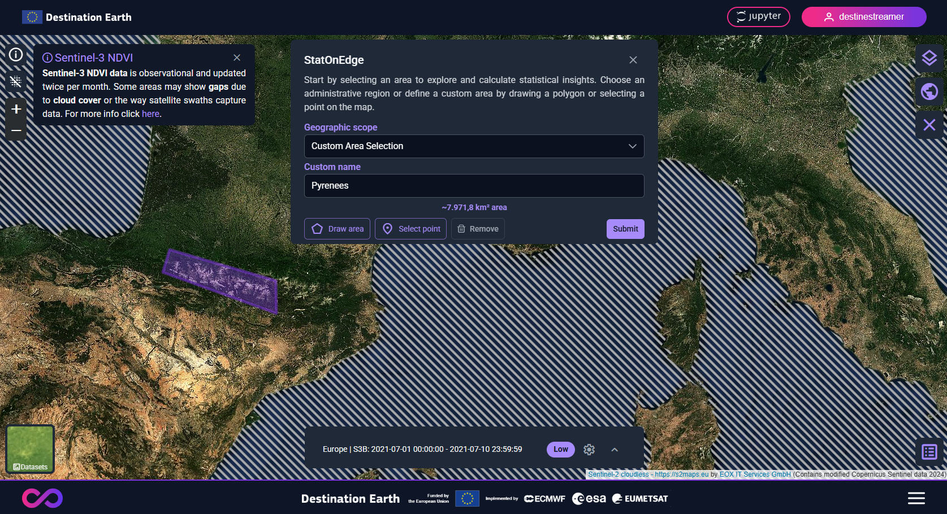Open the Datasets thumbnail
Viewport: 947px width, 514px height.
pos(30,449)
